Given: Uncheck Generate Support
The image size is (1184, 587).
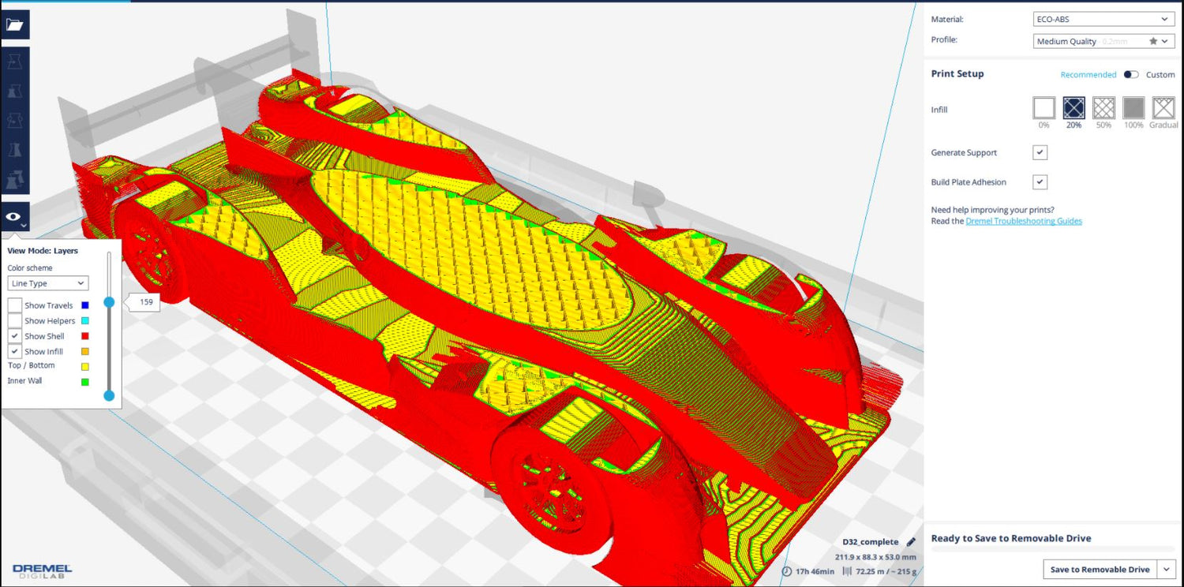Looking at the screenshot, I should click(1040, 151).
